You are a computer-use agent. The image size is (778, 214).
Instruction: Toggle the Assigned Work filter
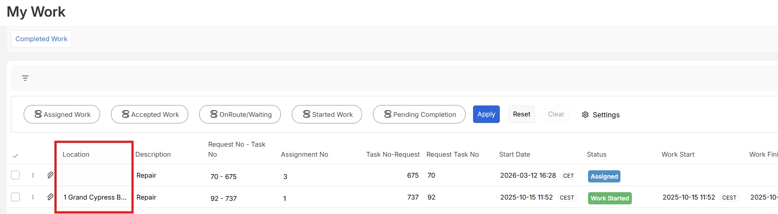[62, 114]
